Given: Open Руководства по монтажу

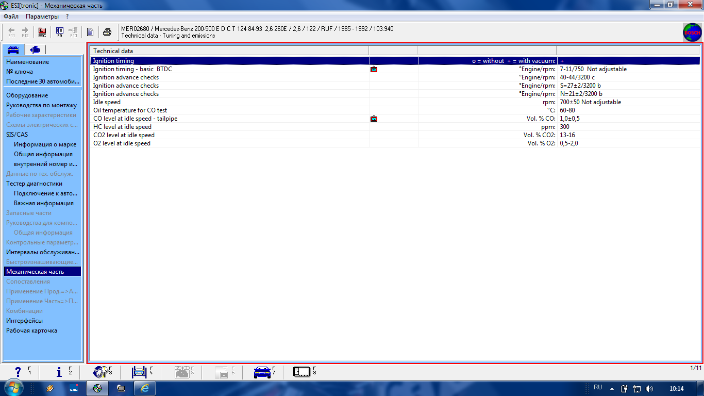Looking at the screenshot, I should point(42,105).
